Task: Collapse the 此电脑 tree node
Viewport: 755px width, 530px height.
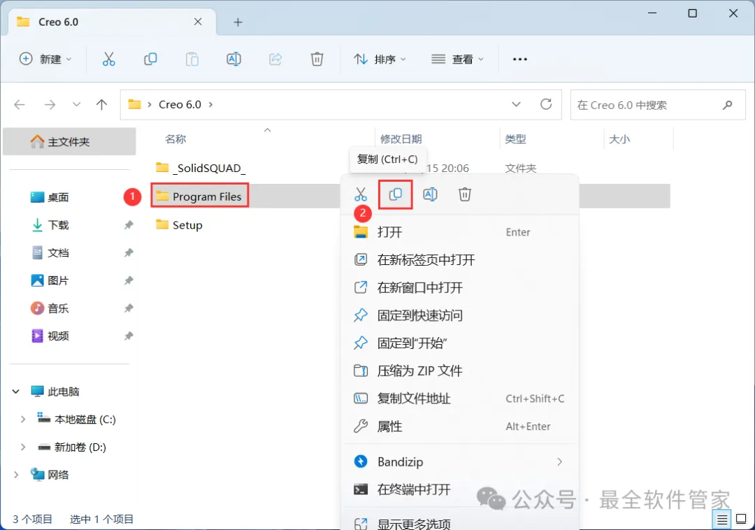Action: [16, 392]
